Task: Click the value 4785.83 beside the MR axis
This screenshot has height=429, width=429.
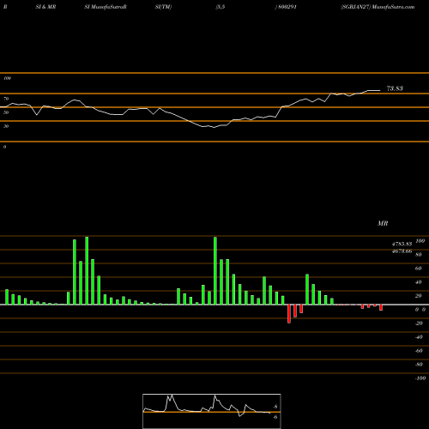Action: [402, 244]
